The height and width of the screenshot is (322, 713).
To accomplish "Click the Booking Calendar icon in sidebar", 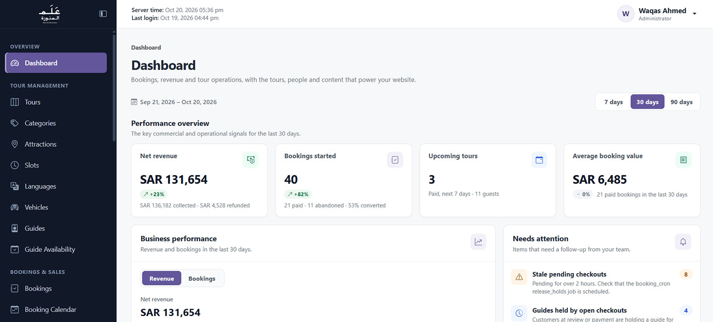I will pos(15,309).
